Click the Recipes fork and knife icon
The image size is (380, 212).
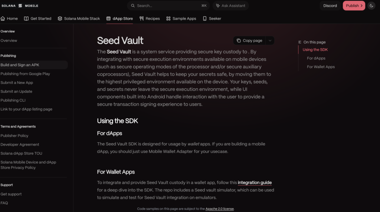click(141, 19)
